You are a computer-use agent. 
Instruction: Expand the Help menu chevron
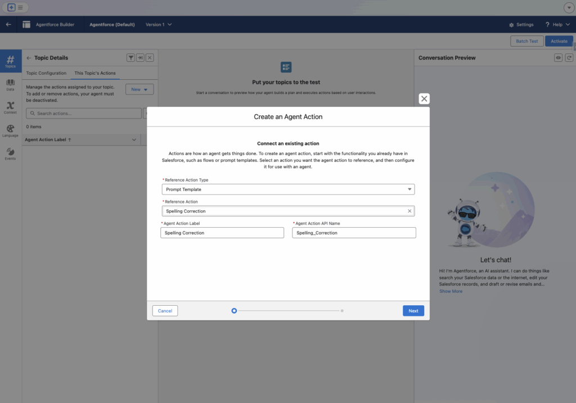click(568, 25)
